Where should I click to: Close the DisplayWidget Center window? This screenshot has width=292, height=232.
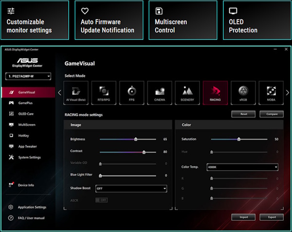286,49
